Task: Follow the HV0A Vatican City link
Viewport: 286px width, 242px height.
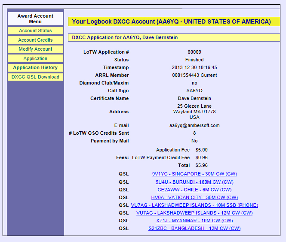Action: (x=194, y=197)
